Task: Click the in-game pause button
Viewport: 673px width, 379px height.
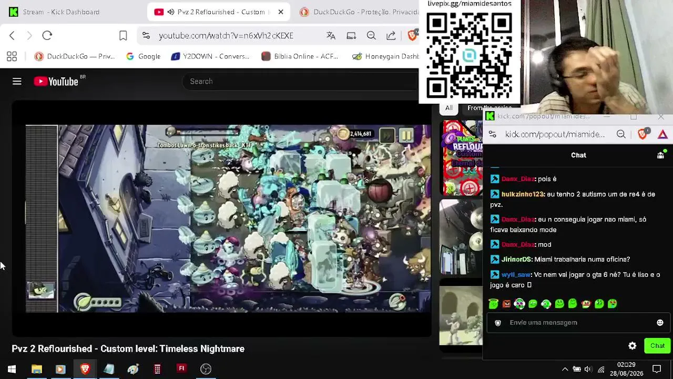Action: tap(406, 136)
